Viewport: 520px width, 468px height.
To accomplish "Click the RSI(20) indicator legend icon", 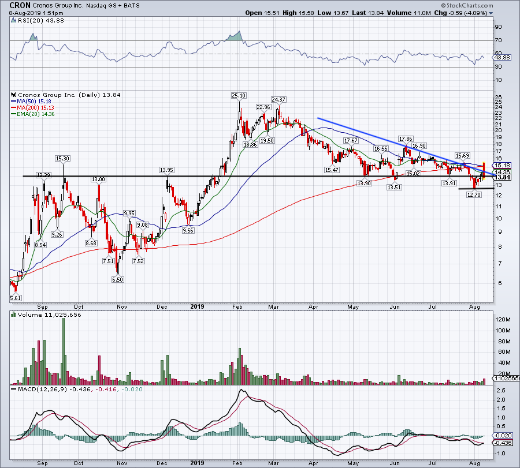I will (x=14, y=21).
